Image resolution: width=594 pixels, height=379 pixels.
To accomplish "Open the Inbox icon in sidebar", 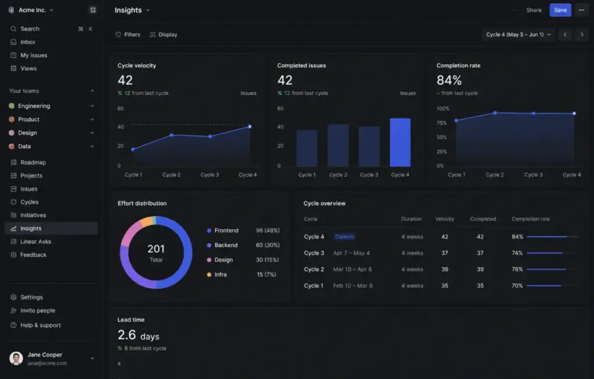I will click(13, 42).
